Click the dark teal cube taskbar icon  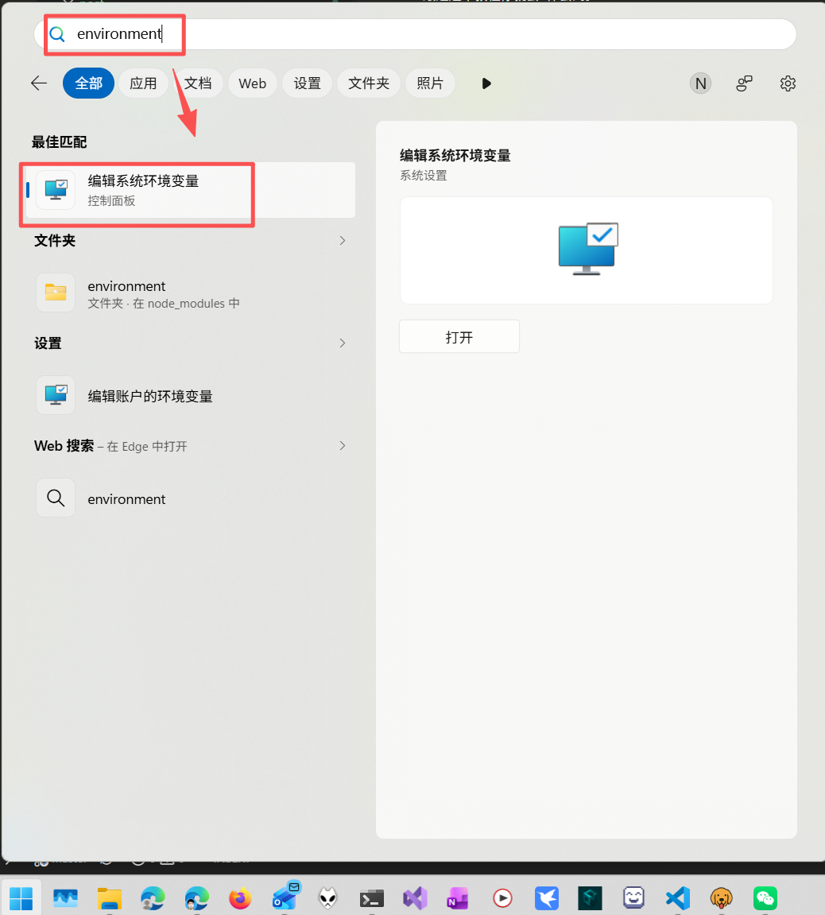click(x=590, y=898)
